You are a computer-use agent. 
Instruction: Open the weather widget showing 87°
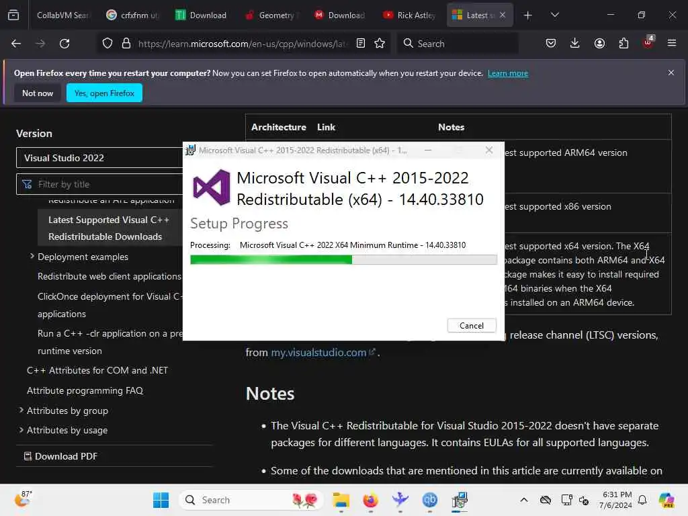point(23,499)
